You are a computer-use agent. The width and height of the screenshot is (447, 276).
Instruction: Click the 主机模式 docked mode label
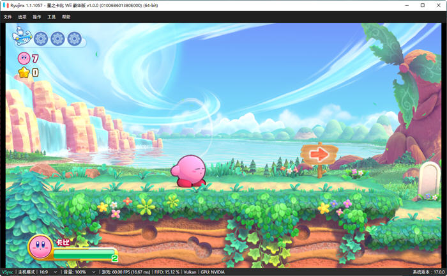pos(26,272)
